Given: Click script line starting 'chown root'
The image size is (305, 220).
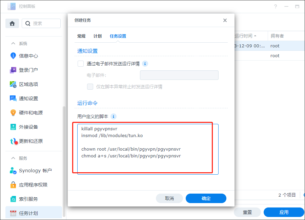Looking at the screenshot, I should tap(131, 149).
